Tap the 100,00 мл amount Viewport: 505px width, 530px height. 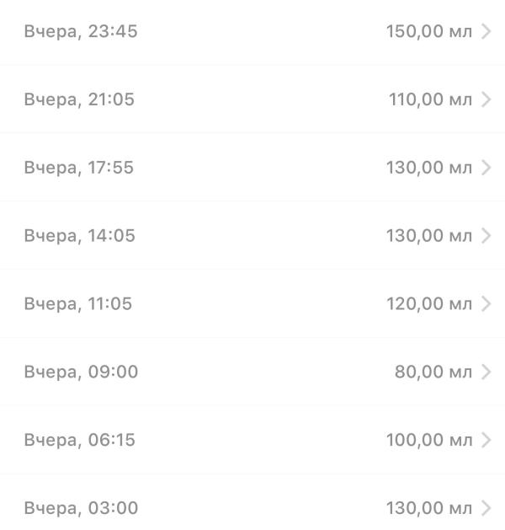point(428,440)
